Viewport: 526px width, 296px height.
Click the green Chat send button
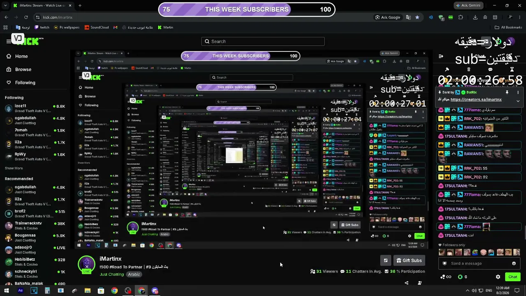coord(512,277)
